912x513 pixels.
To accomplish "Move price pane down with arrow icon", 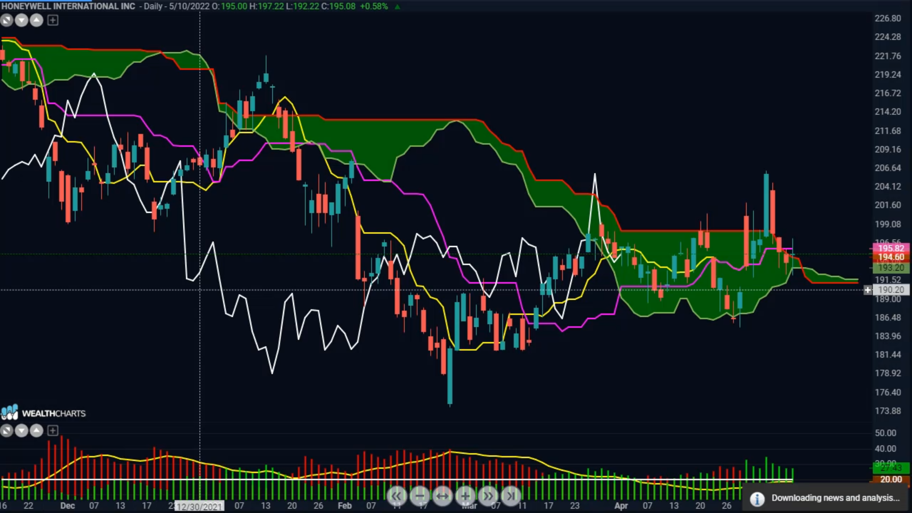I will click(22, 20).
